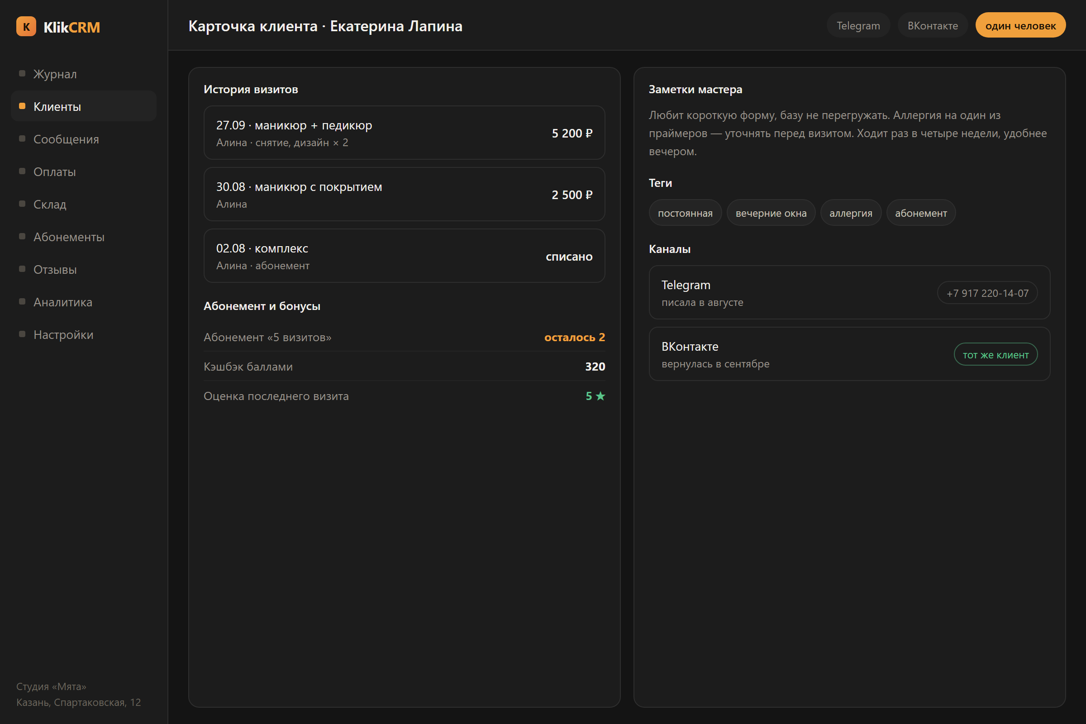
Task: Click the Алина · снятие, дизайн × 2 subtitle
Action: 282,143
